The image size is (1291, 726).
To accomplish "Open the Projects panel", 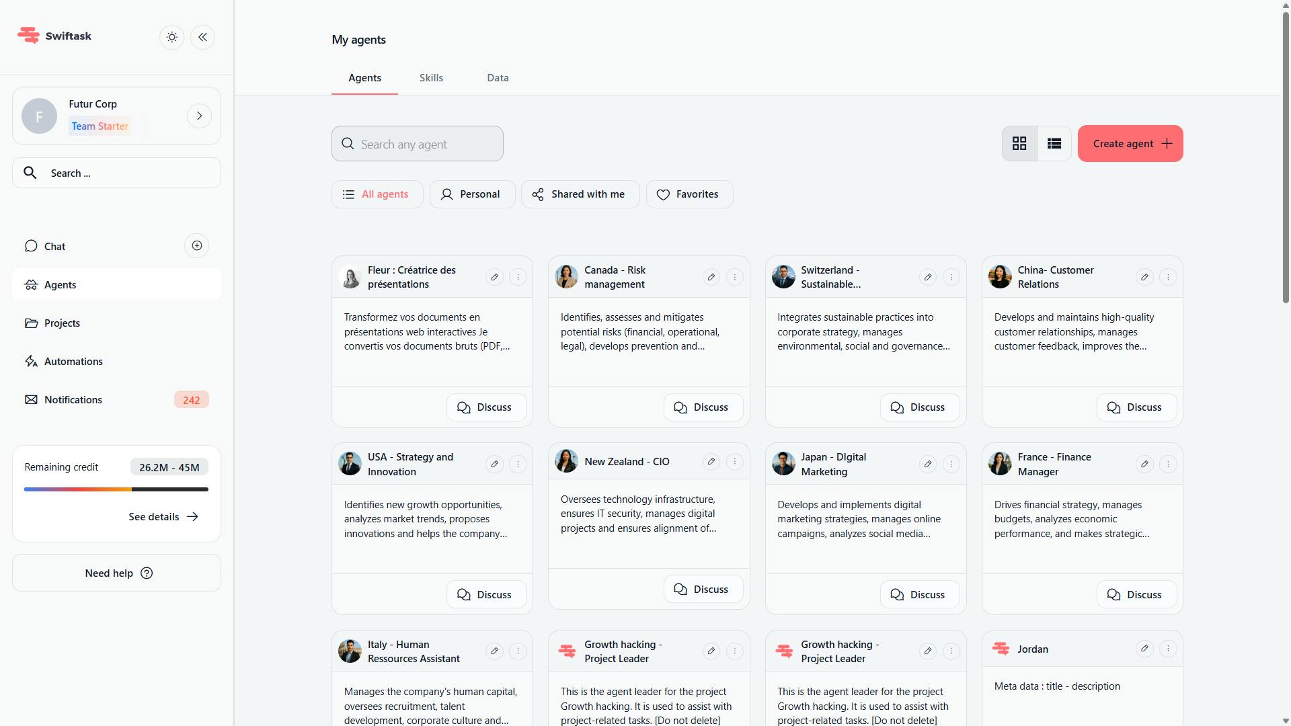I will click(62, 323).
